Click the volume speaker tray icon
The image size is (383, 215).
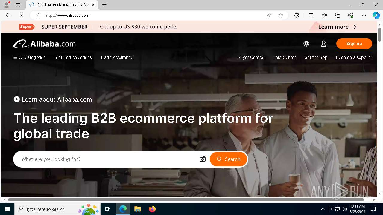(x=344, y=209)
